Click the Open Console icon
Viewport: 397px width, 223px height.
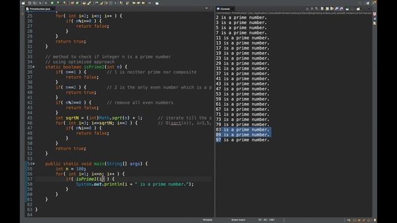click(x=358, y=9)
